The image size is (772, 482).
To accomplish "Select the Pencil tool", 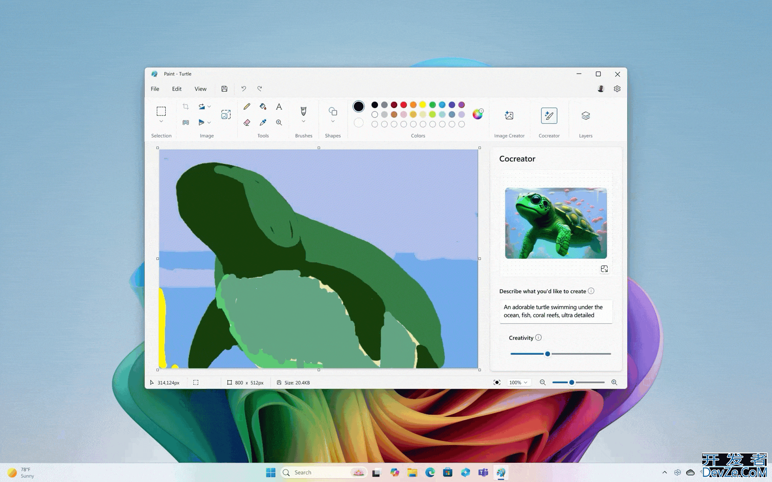I will 247,107.
